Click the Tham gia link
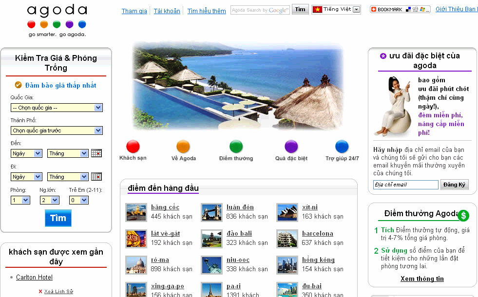The height and width of the screenshot is (297, 478). click(134, 11)
